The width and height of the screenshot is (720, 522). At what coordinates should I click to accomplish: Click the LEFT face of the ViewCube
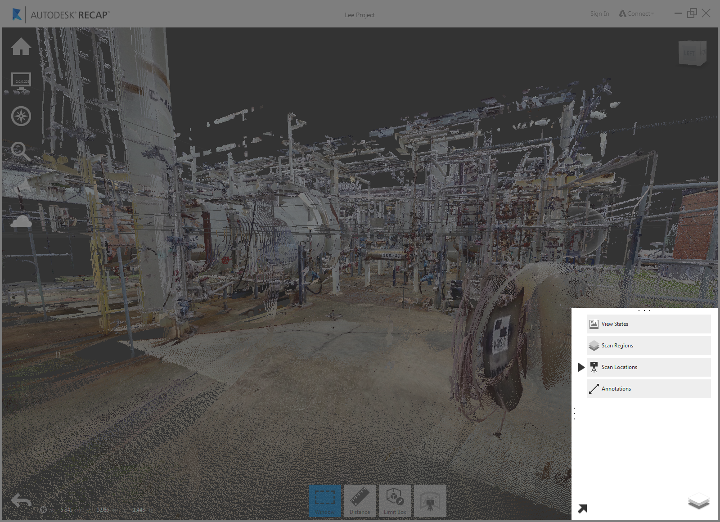[x=689, y=53]
